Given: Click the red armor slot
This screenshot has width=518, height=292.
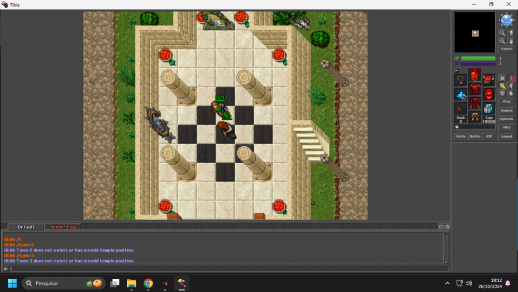Looking at the screenshot, I should (474, 90).
